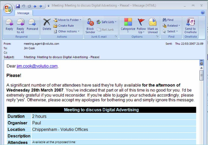Open Other Actions dropdown menu

[x=68, y=31]
